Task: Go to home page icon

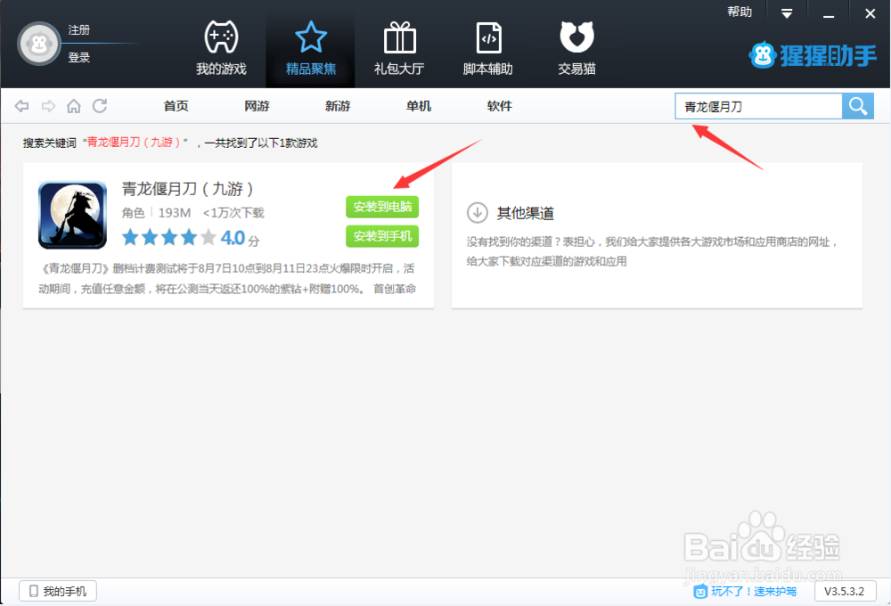Action: click(x=74, y=106)
